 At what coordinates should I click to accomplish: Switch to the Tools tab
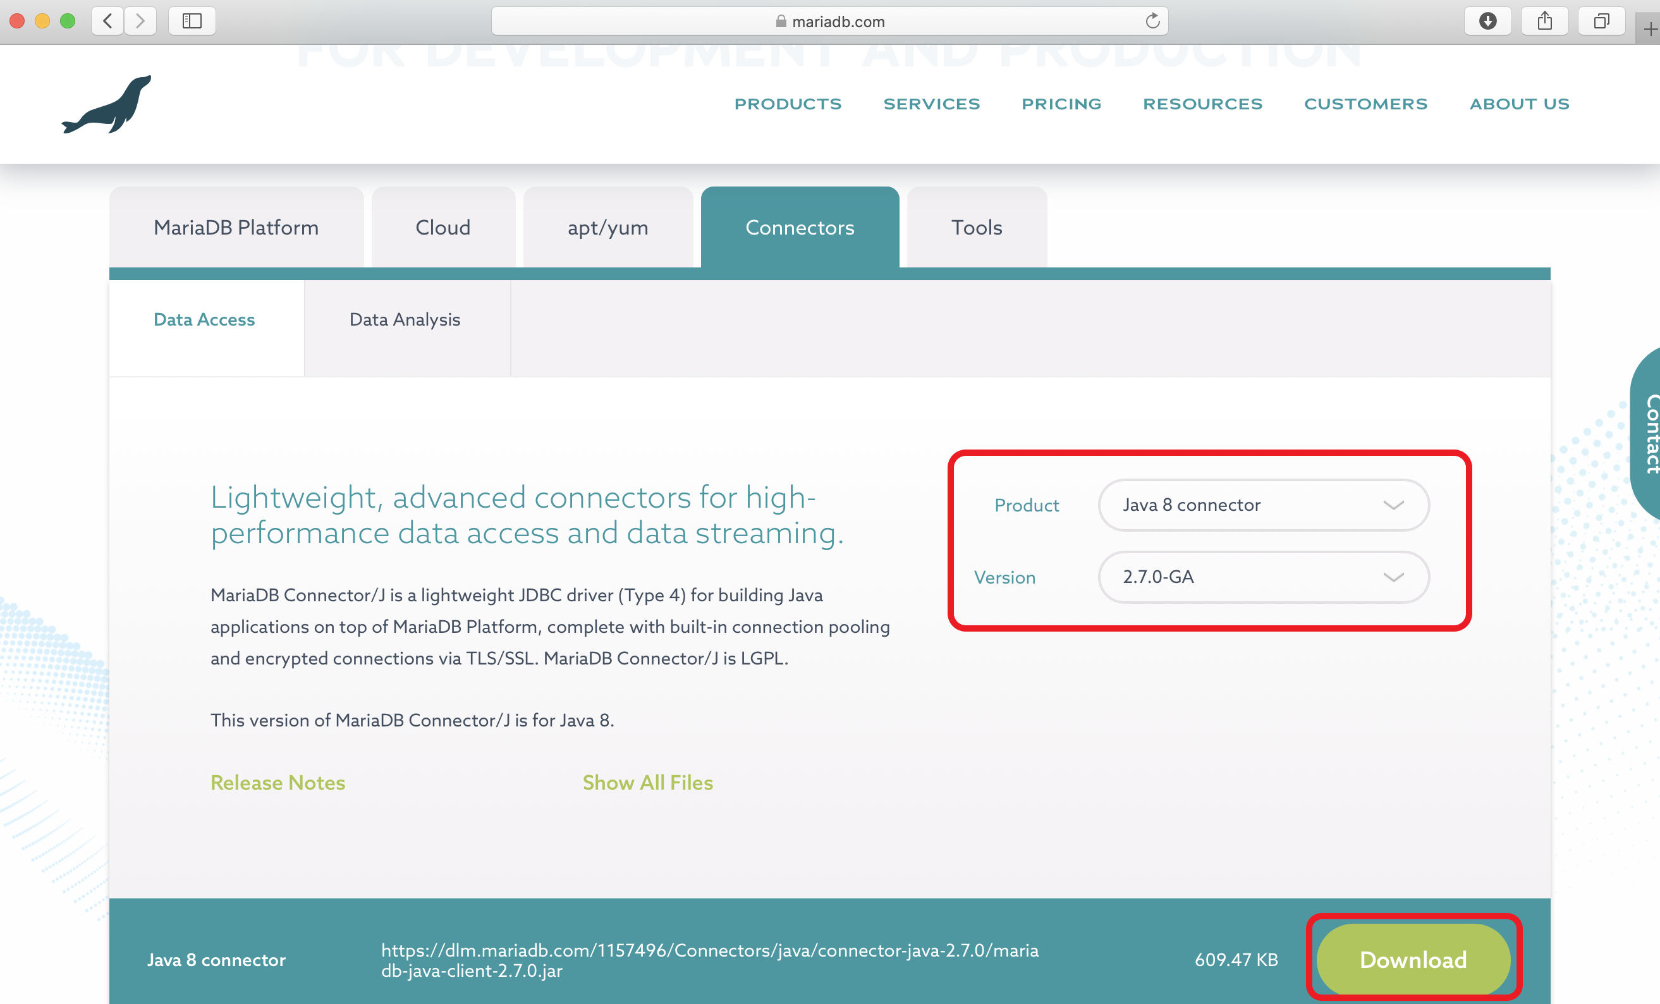976,227
